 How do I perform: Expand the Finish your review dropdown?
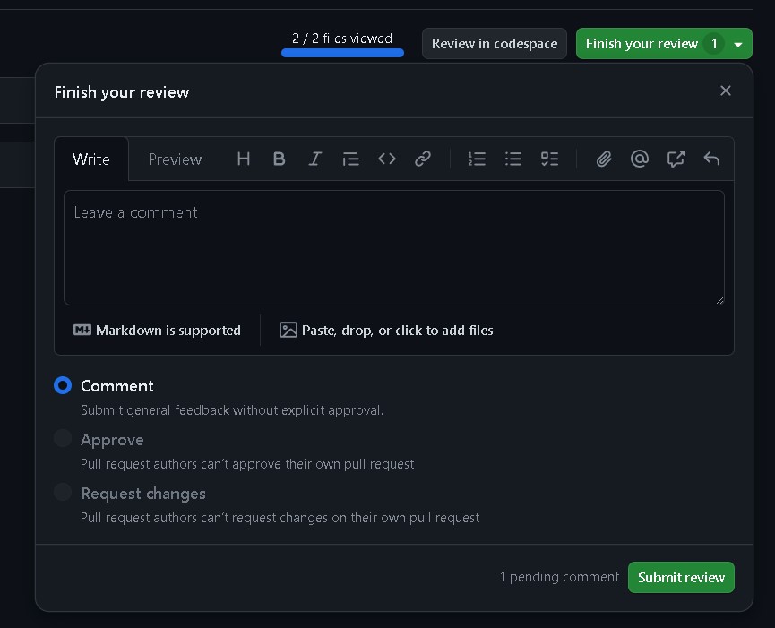point(738,44)
